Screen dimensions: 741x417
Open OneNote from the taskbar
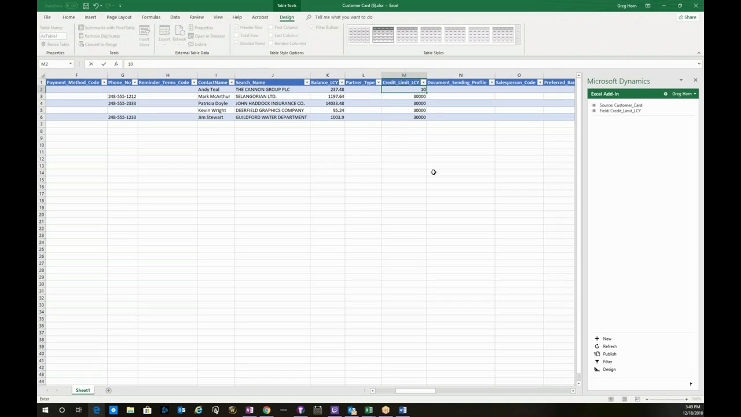250,410
